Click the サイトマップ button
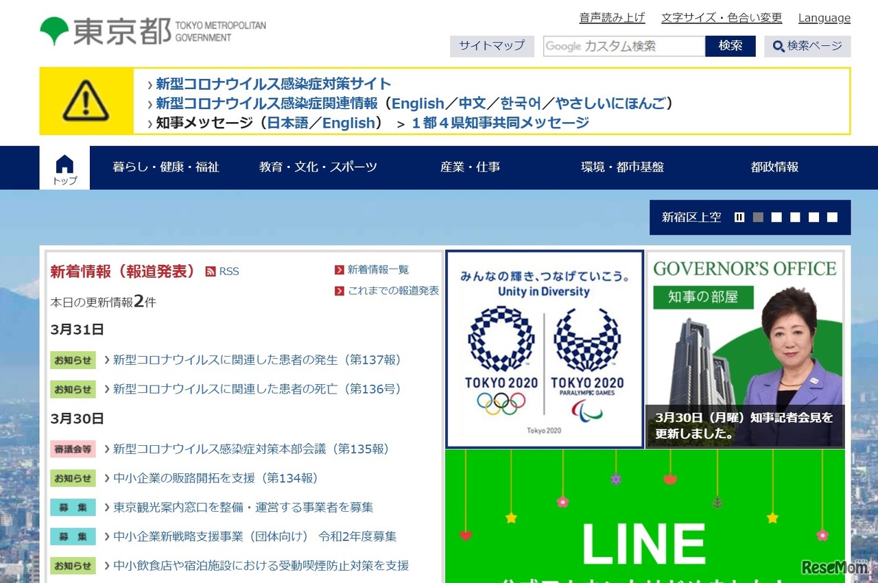The width and height of the screenshot is (878, 583). (492, 47)
